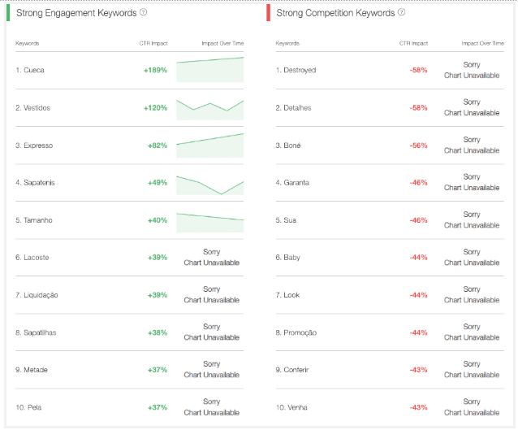Image resolution: width=518 pixels, height=430 pixels.
Task: Click the -58% value for Destroyed
Action: click(419, 70)
